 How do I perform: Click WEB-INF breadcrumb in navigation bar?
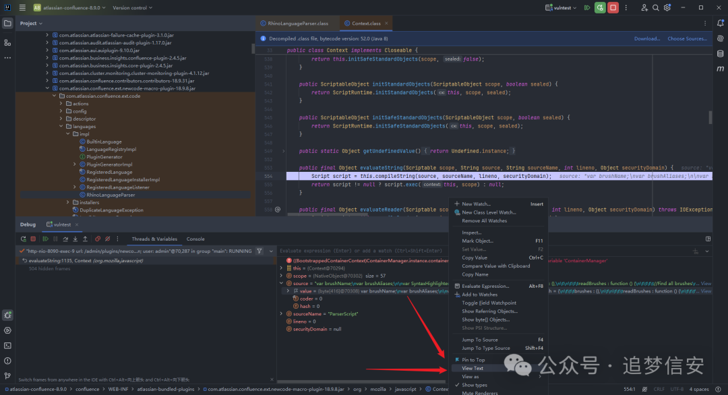tap(119, 390)
